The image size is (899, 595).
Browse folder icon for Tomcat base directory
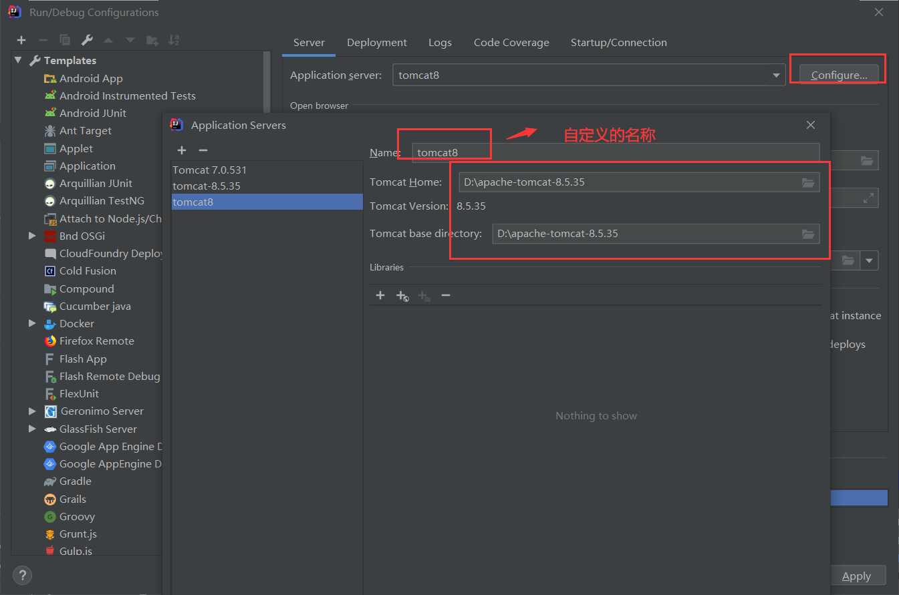coord(808,234)
